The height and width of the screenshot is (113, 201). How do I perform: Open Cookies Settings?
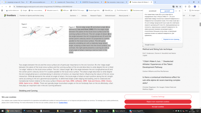[158, 97]
